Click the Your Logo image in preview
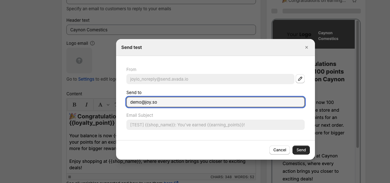This screenshot has width=390, height=183. pyautogui.click(x=299, y=35)
